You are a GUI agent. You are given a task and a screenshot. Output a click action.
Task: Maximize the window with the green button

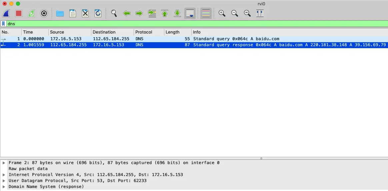[18, 4]
